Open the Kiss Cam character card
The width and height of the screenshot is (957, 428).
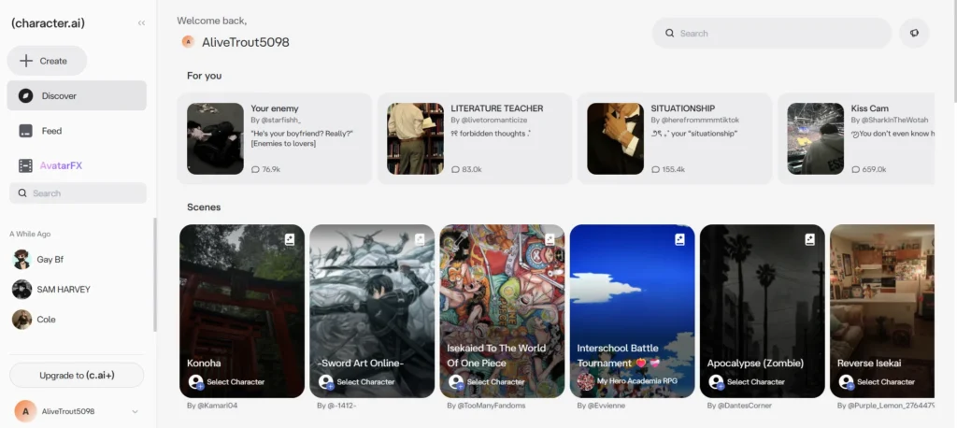(856, 138)
